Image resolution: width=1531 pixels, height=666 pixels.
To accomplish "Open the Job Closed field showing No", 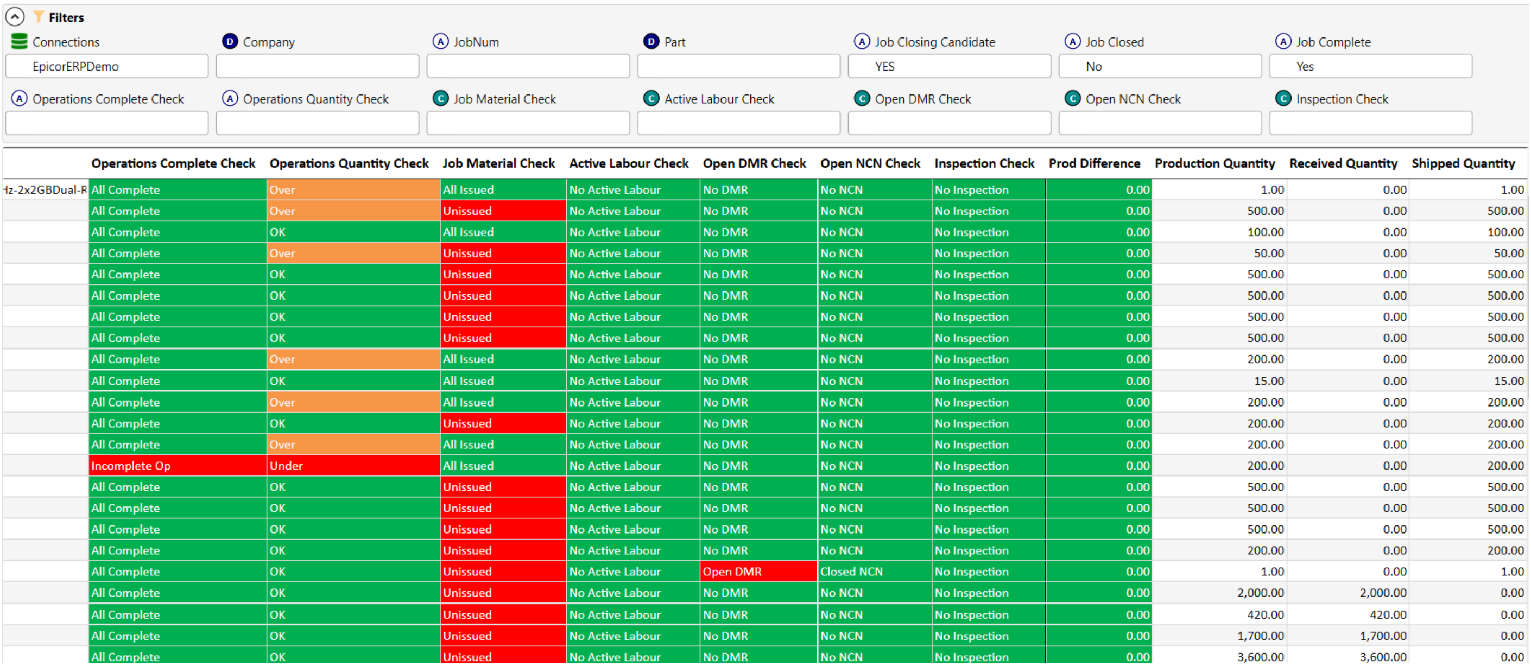I will 1160,66.
